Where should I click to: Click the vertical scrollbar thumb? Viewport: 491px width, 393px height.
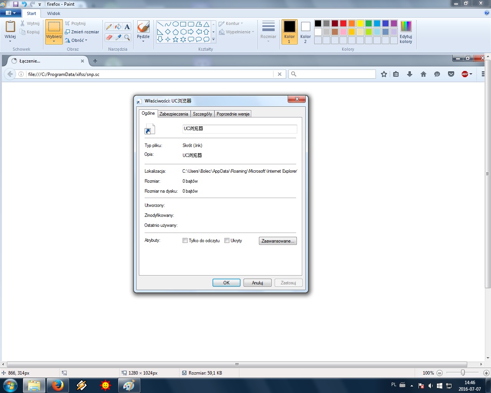488,173
